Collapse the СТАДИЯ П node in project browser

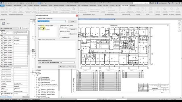tap(33, 74)
